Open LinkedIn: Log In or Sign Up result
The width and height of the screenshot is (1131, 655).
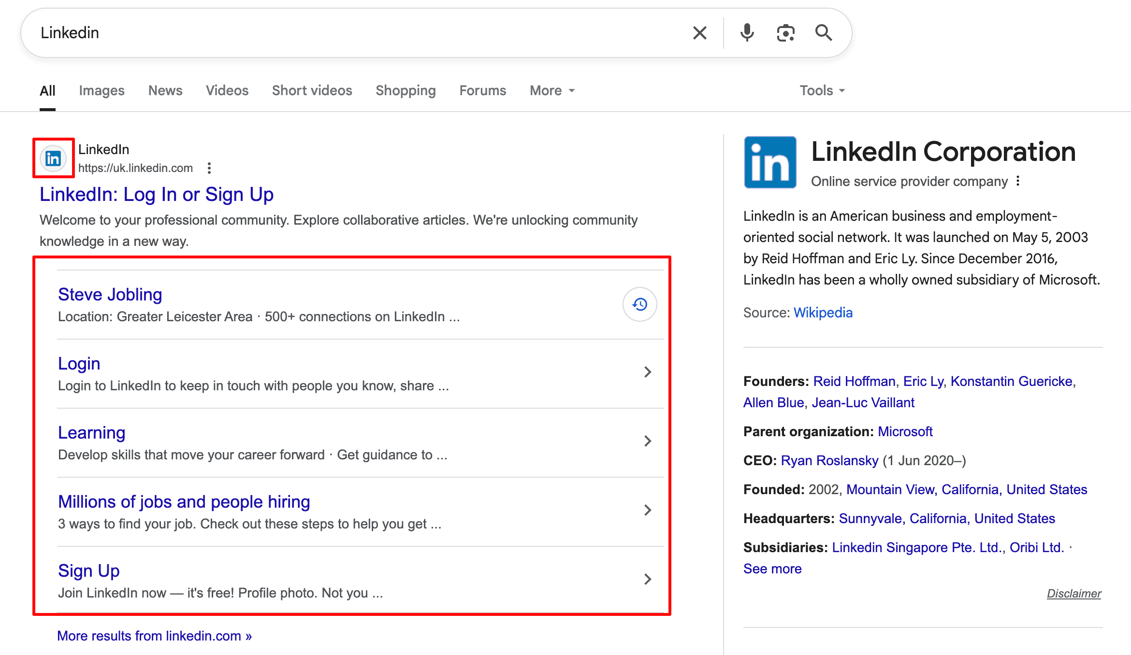pos(157,195)
